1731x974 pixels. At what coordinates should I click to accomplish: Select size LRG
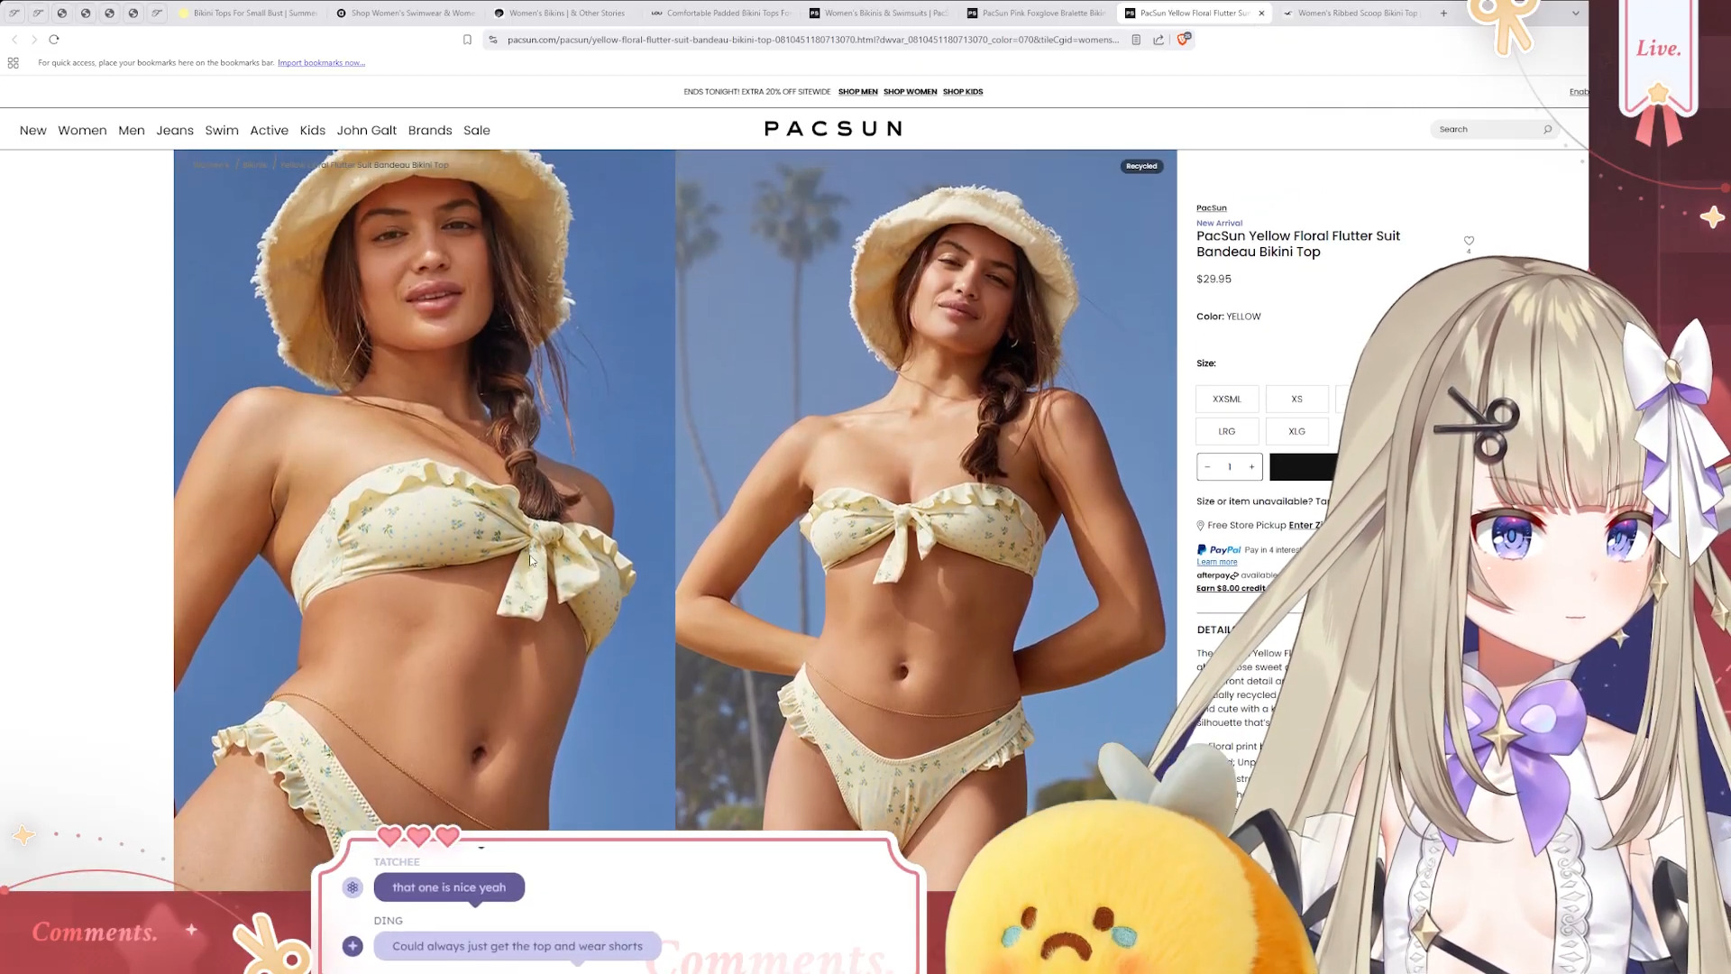[1226, 432]
